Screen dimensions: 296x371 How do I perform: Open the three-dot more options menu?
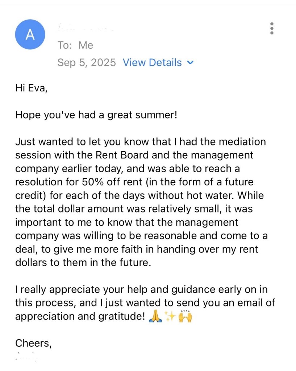click(x=272, y=28)
